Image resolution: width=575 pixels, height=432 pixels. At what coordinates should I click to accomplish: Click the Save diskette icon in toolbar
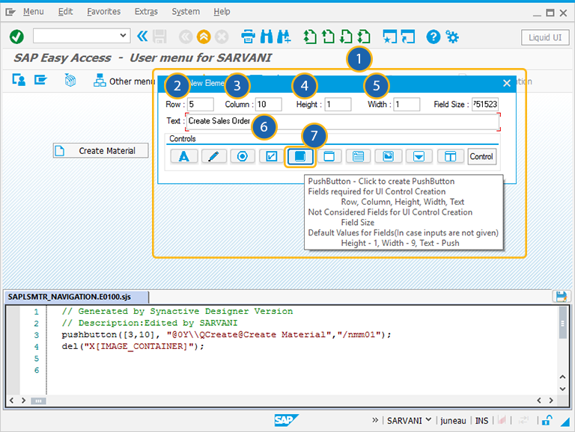click(159, 37)
